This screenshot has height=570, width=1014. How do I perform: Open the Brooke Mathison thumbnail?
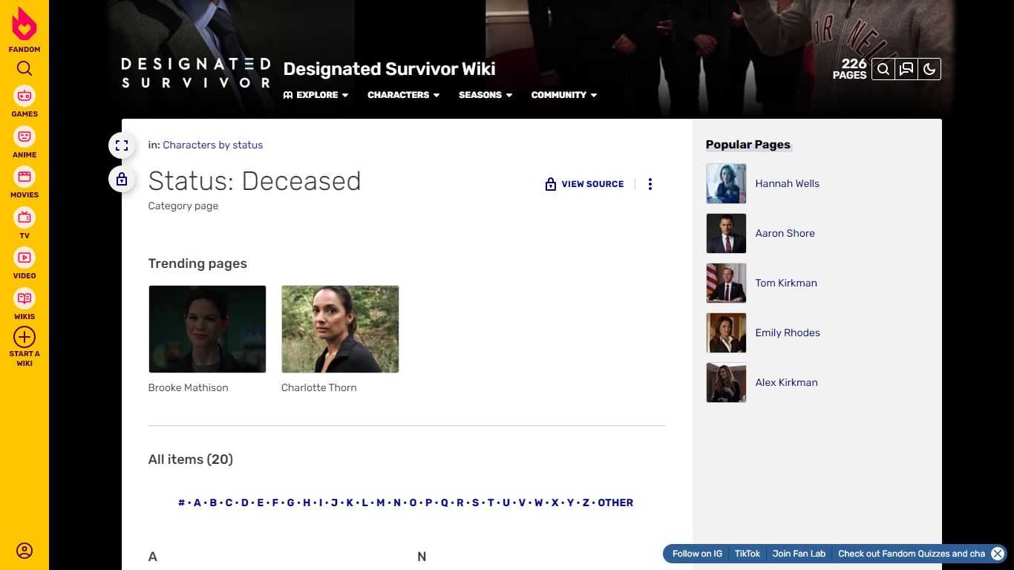(x=207, y=329)
